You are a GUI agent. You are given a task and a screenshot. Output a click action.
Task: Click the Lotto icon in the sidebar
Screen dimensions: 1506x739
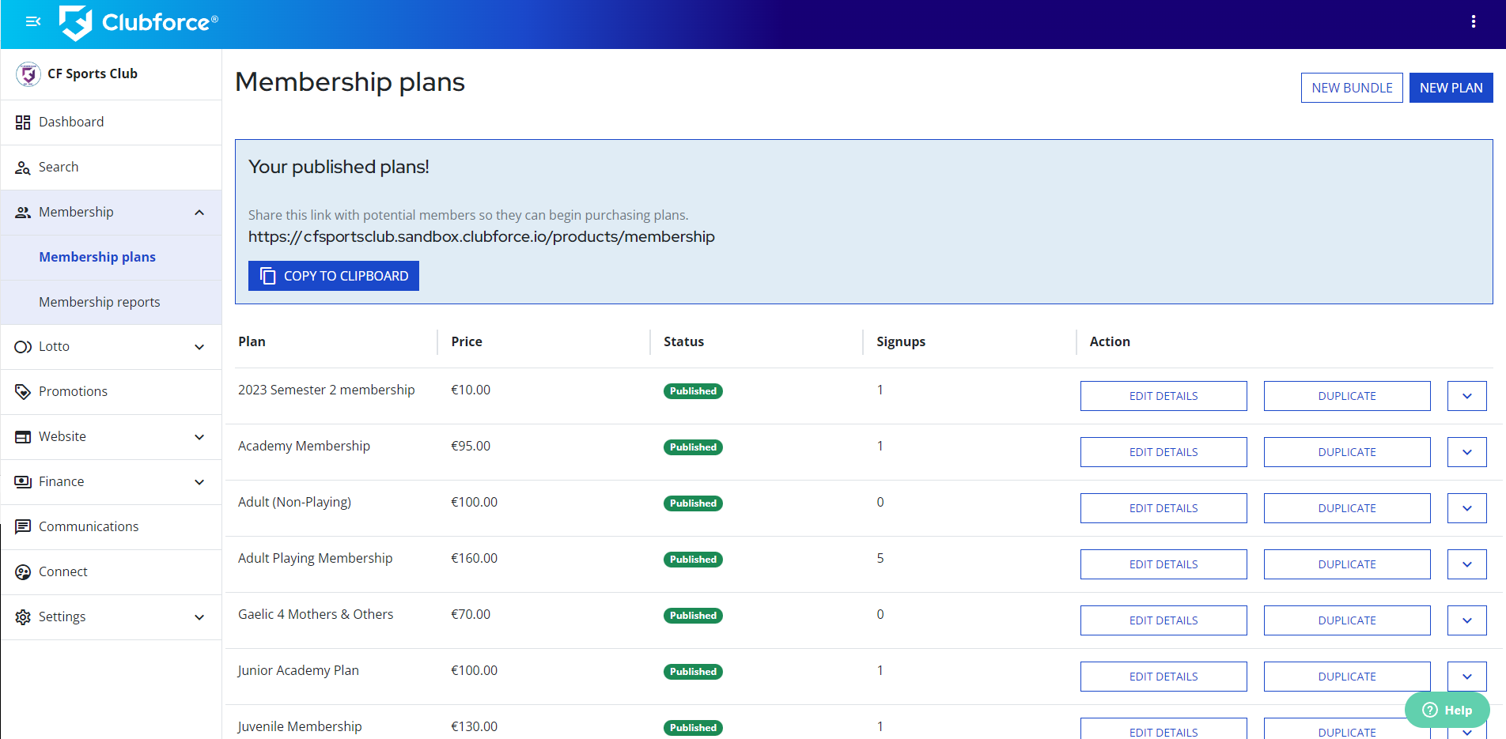coord(23,347)
